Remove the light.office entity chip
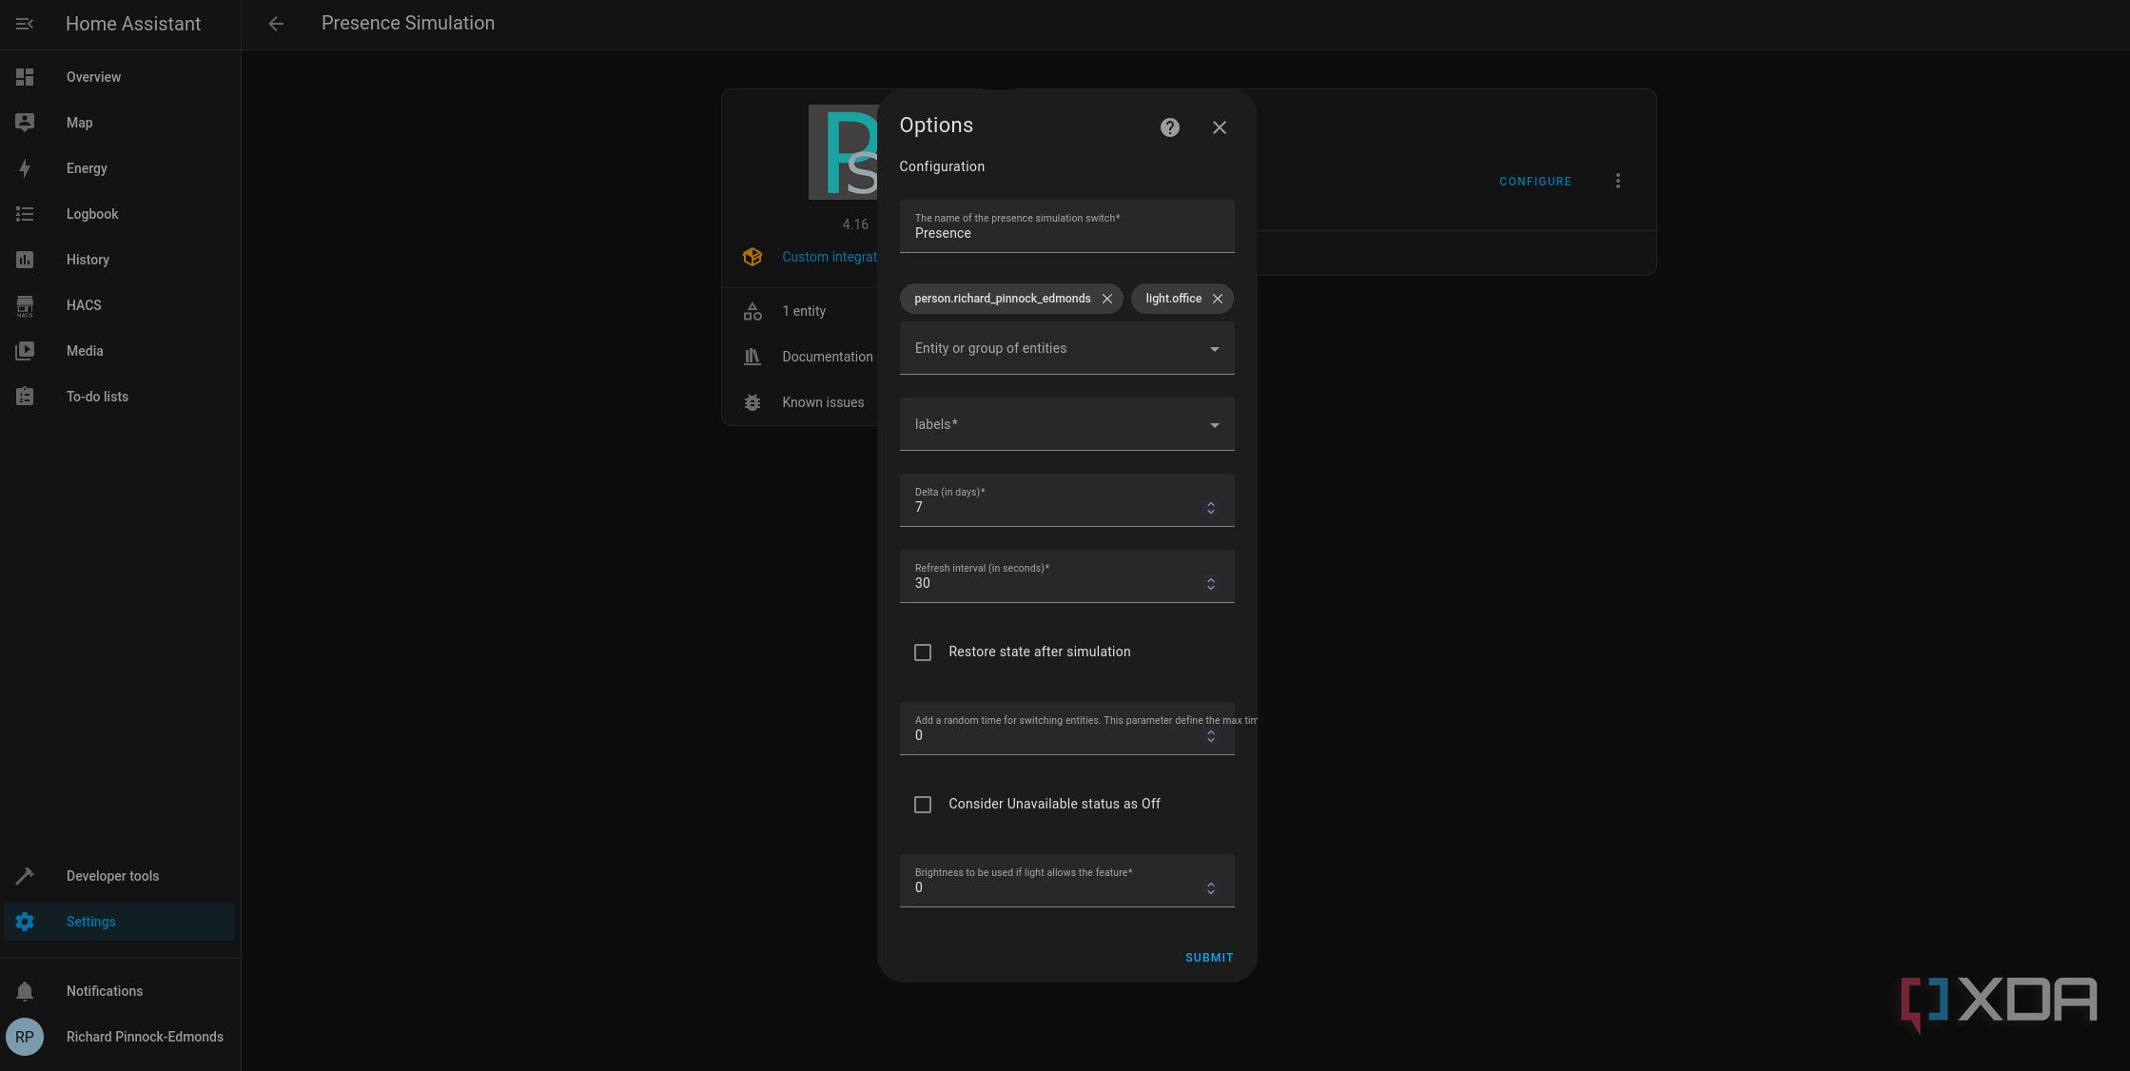The height and width of the screenshot is (1071, 2130). click(x=1217, y=299)
